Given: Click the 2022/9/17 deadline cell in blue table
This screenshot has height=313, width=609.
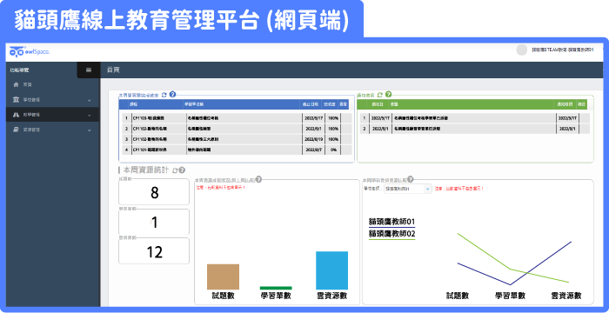Looking at the screenshot, I should pyautogui.click(x=313, y=118).
